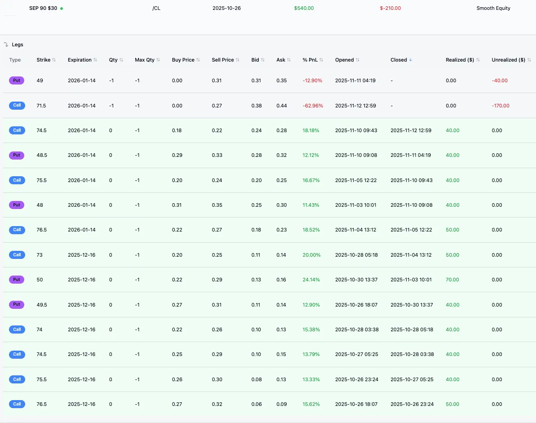Click strike 71.5 cell
Image resolution: width=536 pixels, height=423 pixels.
pos(41,106)
